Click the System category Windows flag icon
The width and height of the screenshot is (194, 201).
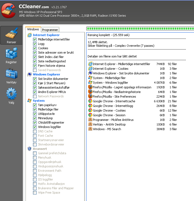coord(29,101)
